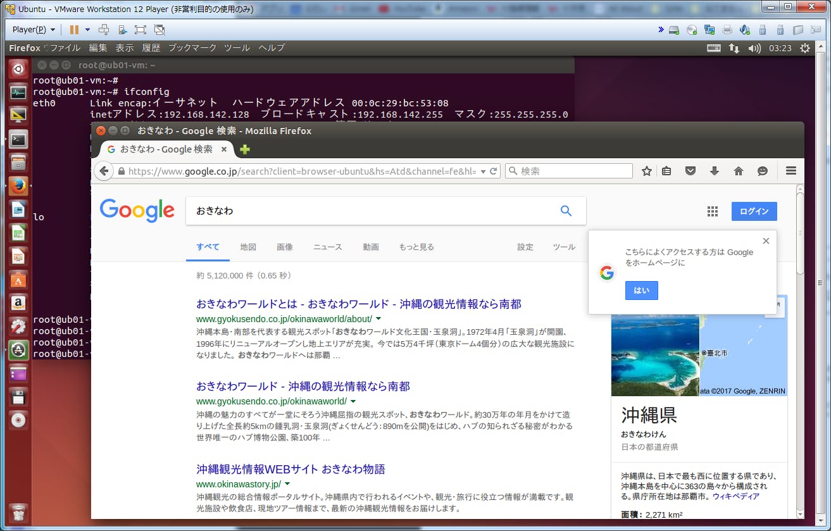The width and height of the screenshot is (831, 531).
Task: Open Firefox downloads arrow icon
Action: [x=715, y=171]
